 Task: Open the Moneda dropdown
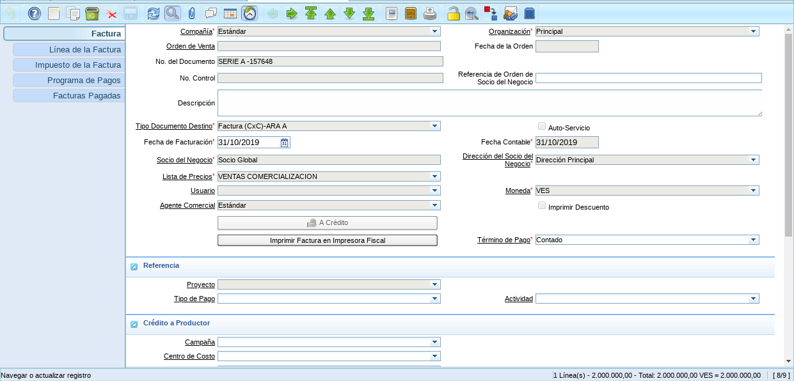pos(754,190)
